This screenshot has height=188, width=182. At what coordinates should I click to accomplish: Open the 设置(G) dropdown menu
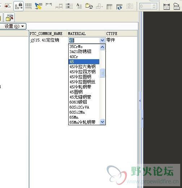[x=13, y=26]
